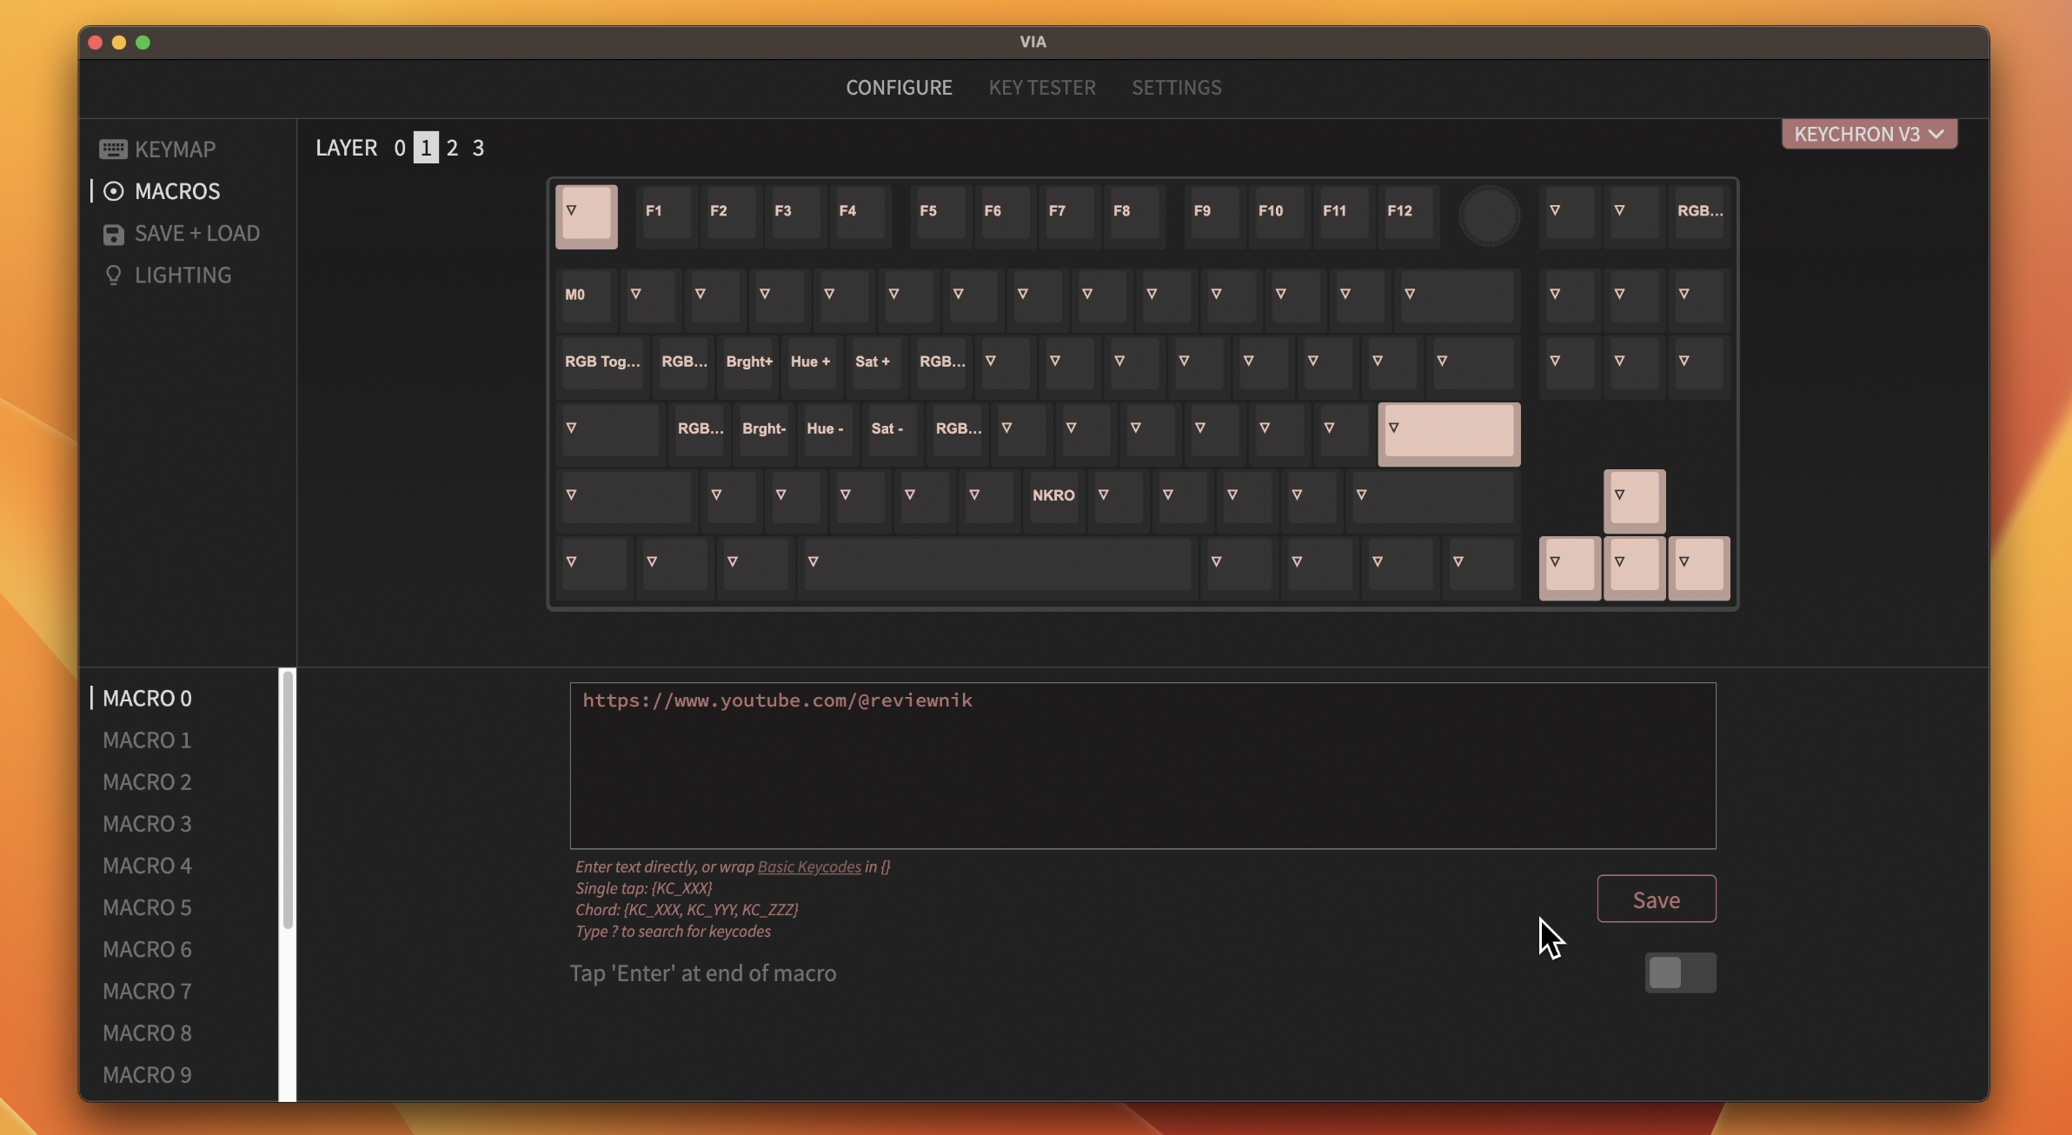This screenshot has width=2072, height=1135.
Task: Open Lighting via the lightbulb icon
Action: (x=113, y=275)
